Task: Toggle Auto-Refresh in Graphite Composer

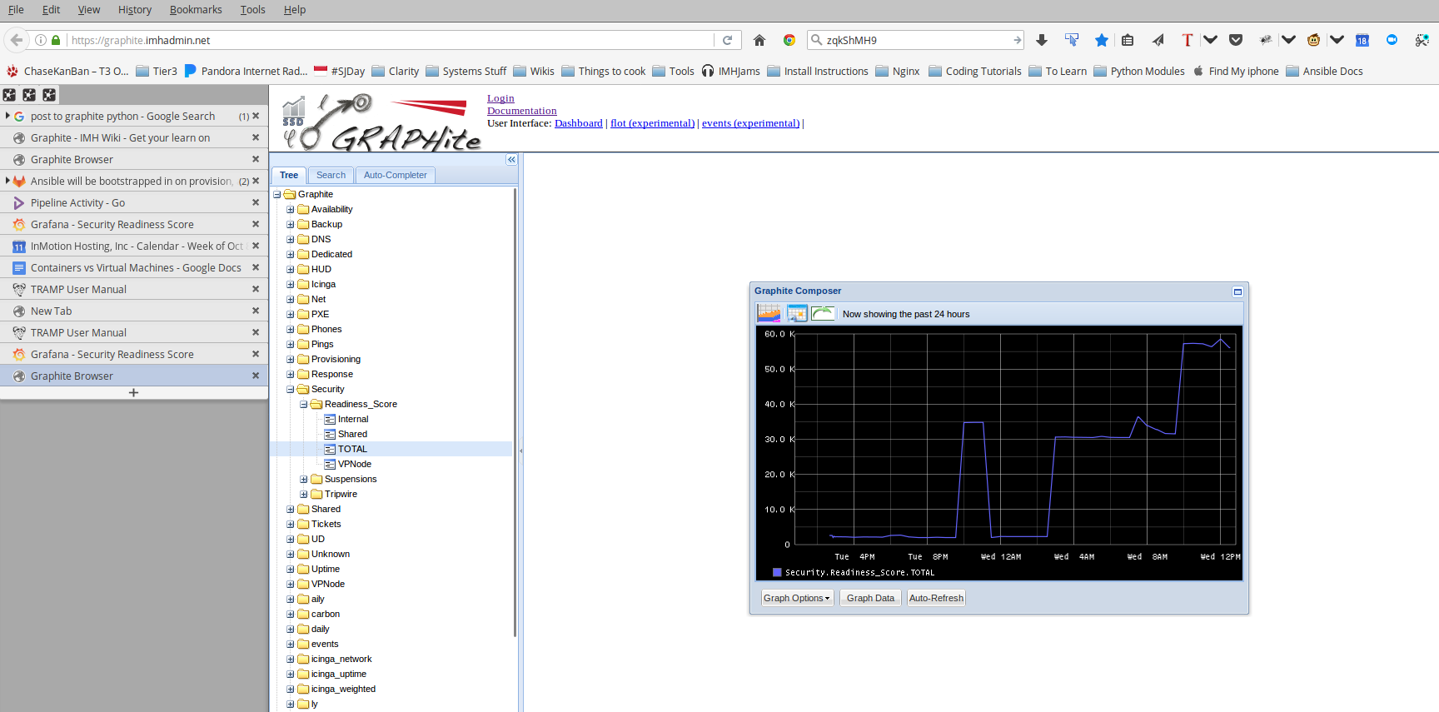Action: pos(936,598)
